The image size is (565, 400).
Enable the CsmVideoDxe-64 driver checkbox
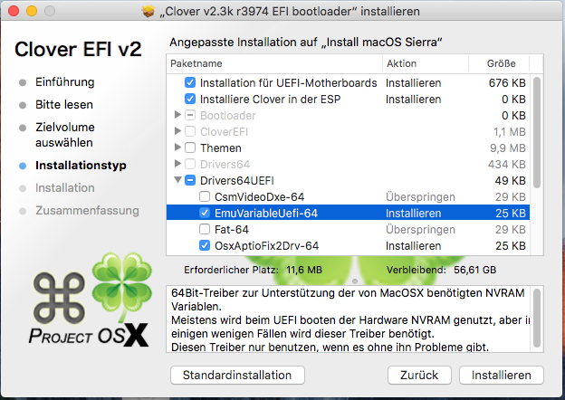[x=205, y=196]
